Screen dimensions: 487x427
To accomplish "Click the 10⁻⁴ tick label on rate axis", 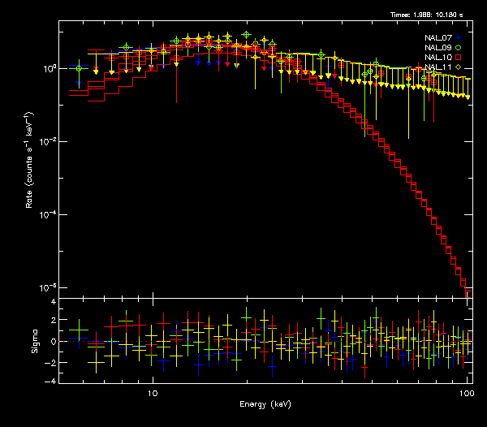I will pyautogui.click(x=50, y=214).
